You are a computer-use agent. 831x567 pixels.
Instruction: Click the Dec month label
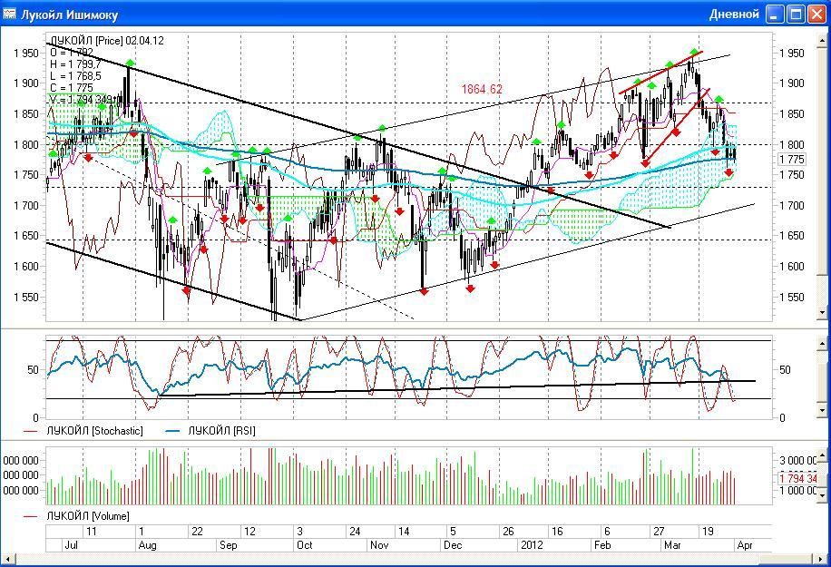point(453,544)
